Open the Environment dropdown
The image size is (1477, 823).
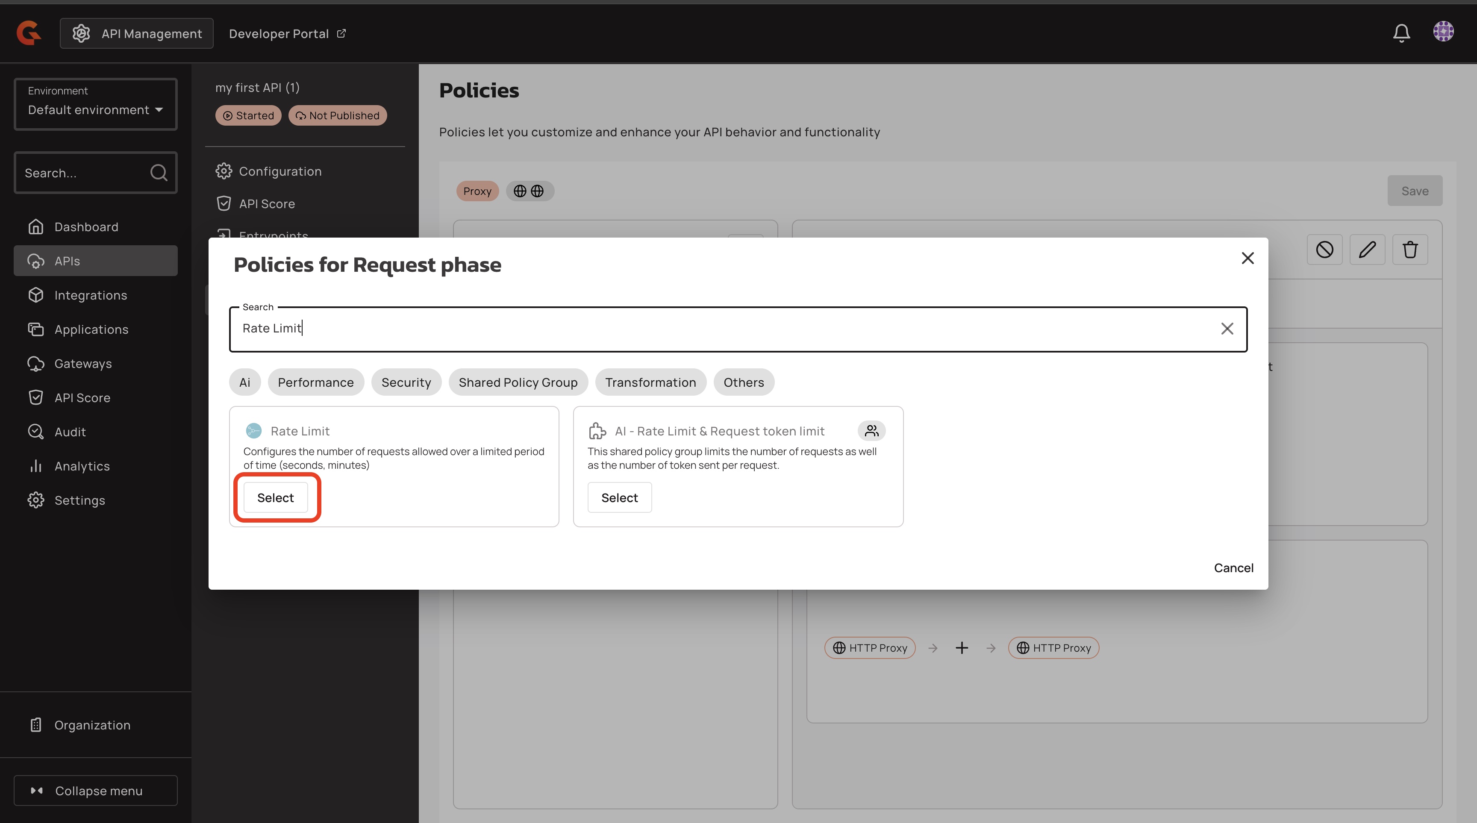[x=95, y=104]
